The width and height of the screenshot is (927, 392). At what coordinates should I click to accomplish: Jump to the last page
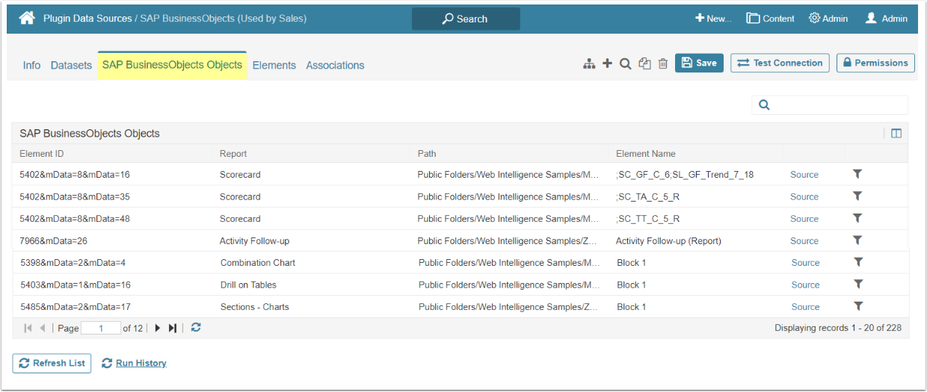(x=173, y=328)
